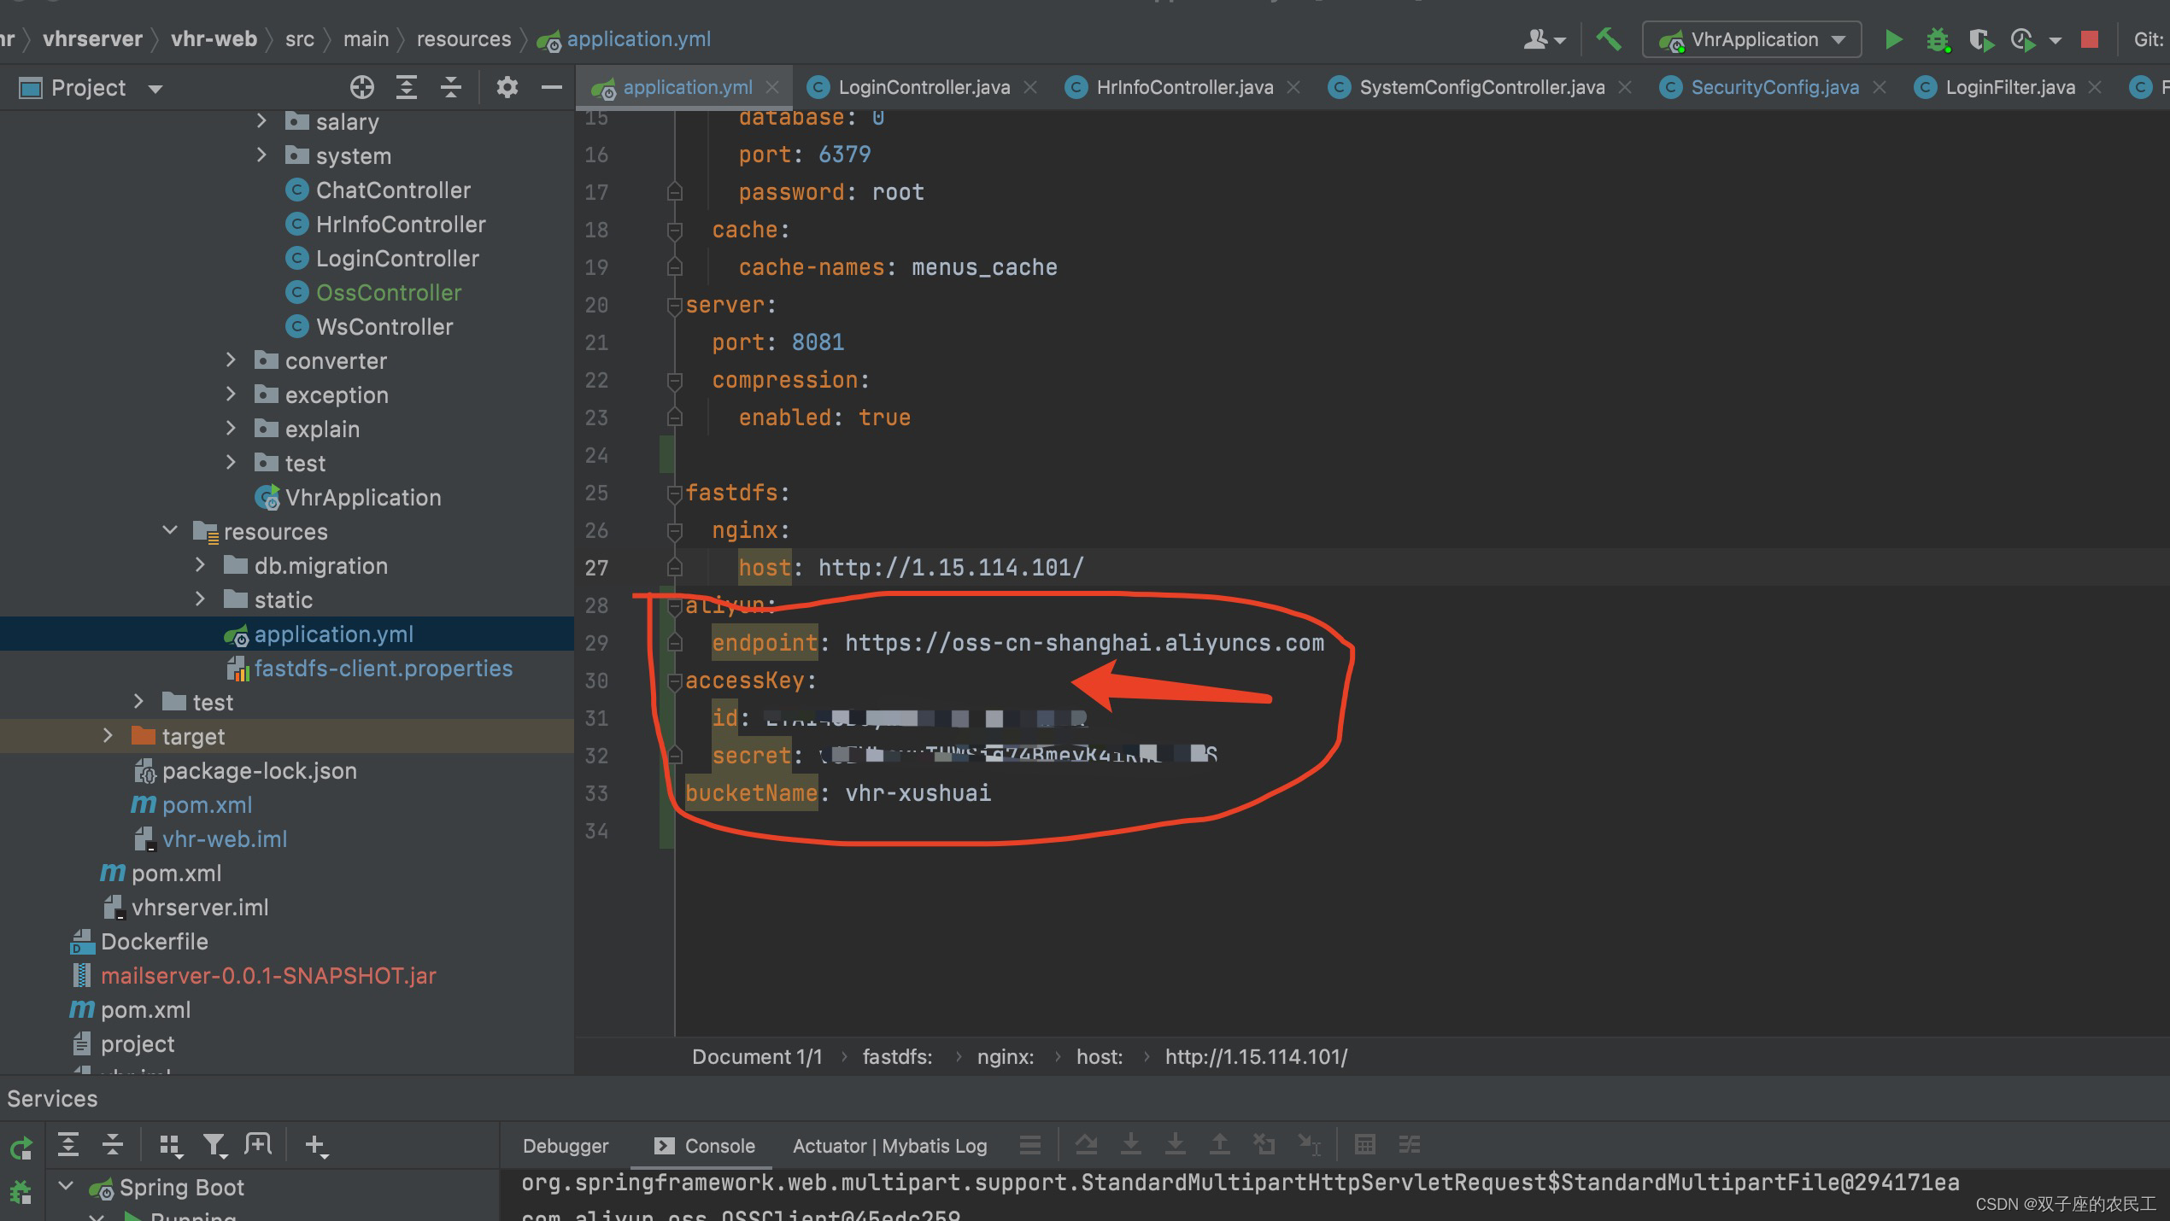Run with coverage shield icon
2170x1221 pixels.
1980,39
